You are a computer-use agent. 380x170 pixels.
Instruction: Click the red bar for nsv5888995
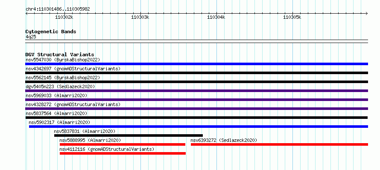[123, 144]
